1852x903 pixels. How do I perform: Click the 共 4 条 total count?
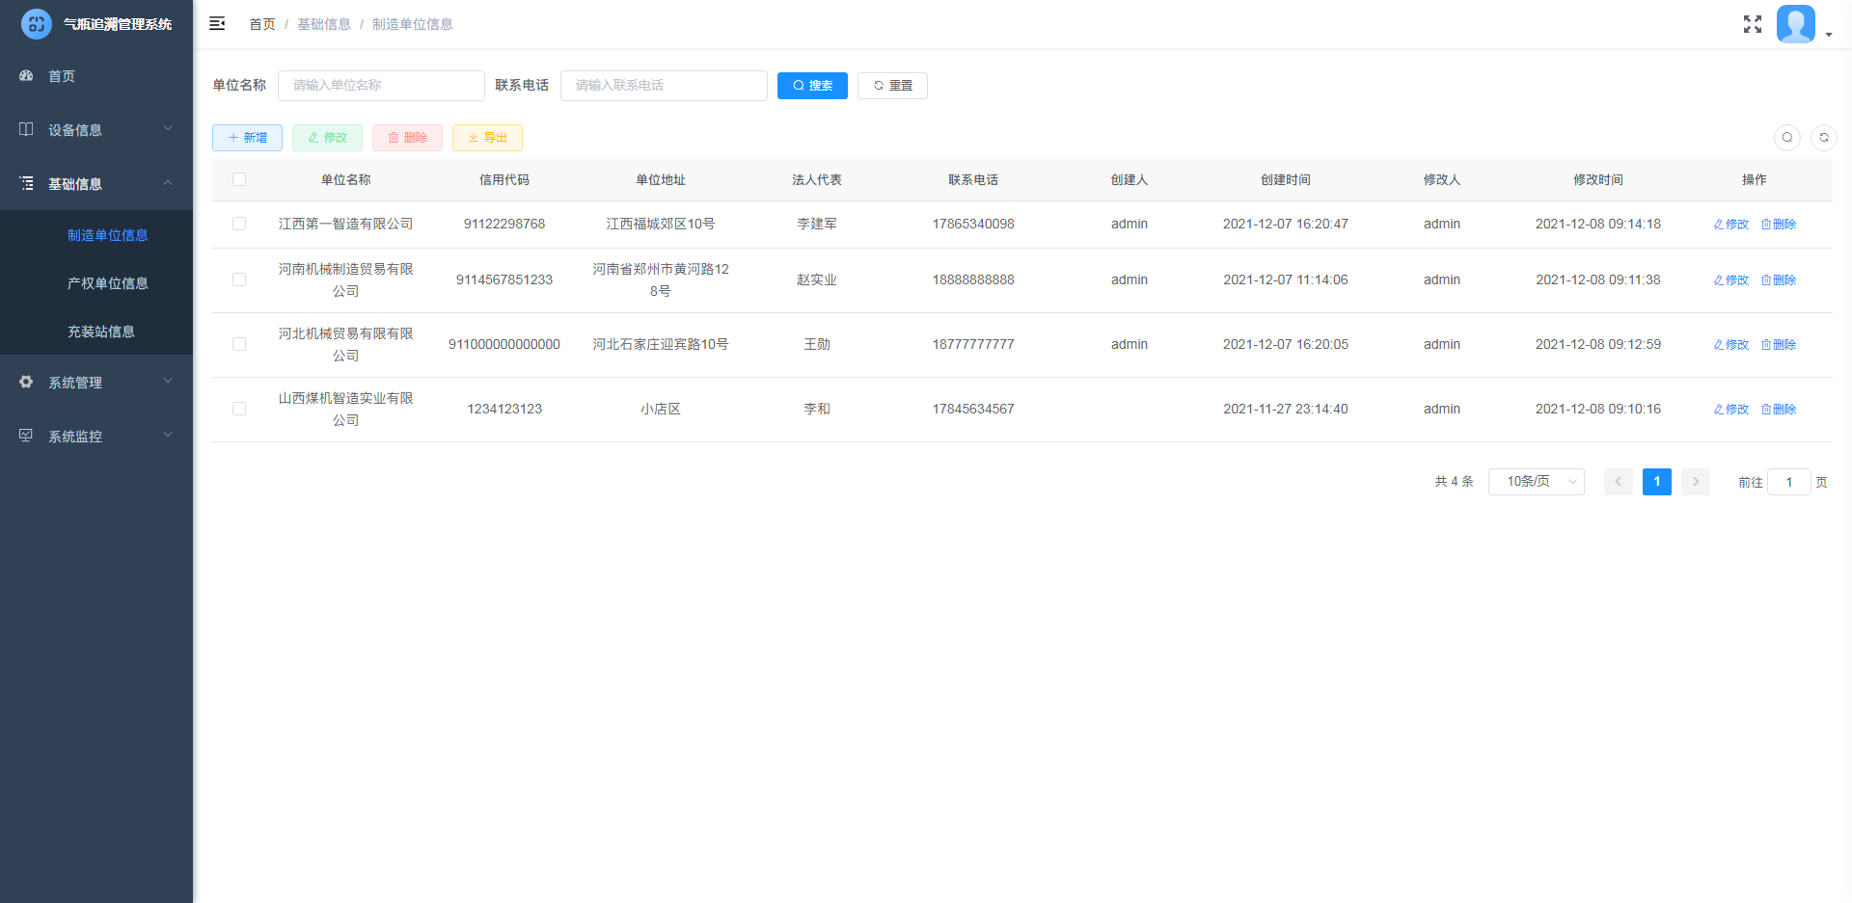1454,482
